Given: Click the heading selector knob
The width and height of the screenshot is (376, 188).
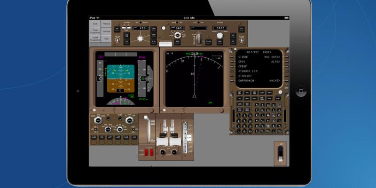Looking at the screenshot, I should click(178, 35).
